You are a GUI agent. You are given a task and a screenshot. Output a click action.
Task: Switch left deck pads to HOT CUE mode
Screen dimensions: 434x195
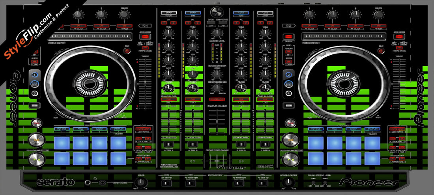62,129
